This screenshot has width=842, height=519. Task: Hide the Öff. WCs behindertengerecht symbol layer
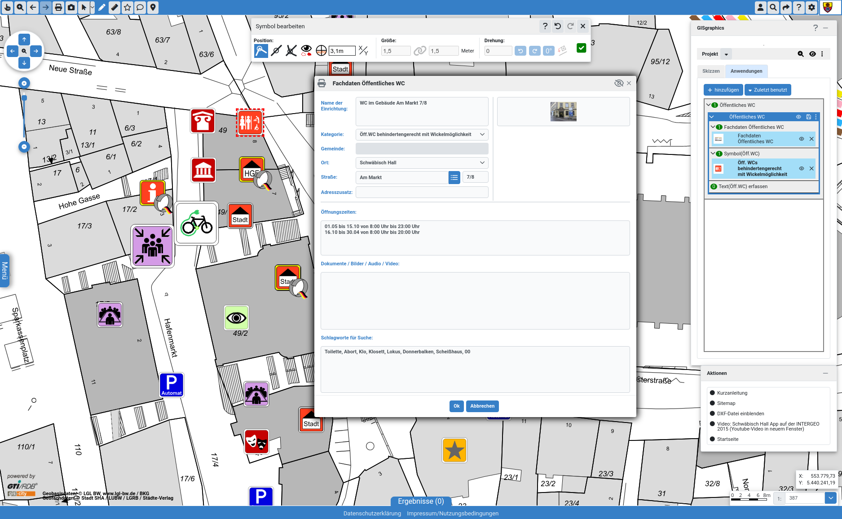801,168
